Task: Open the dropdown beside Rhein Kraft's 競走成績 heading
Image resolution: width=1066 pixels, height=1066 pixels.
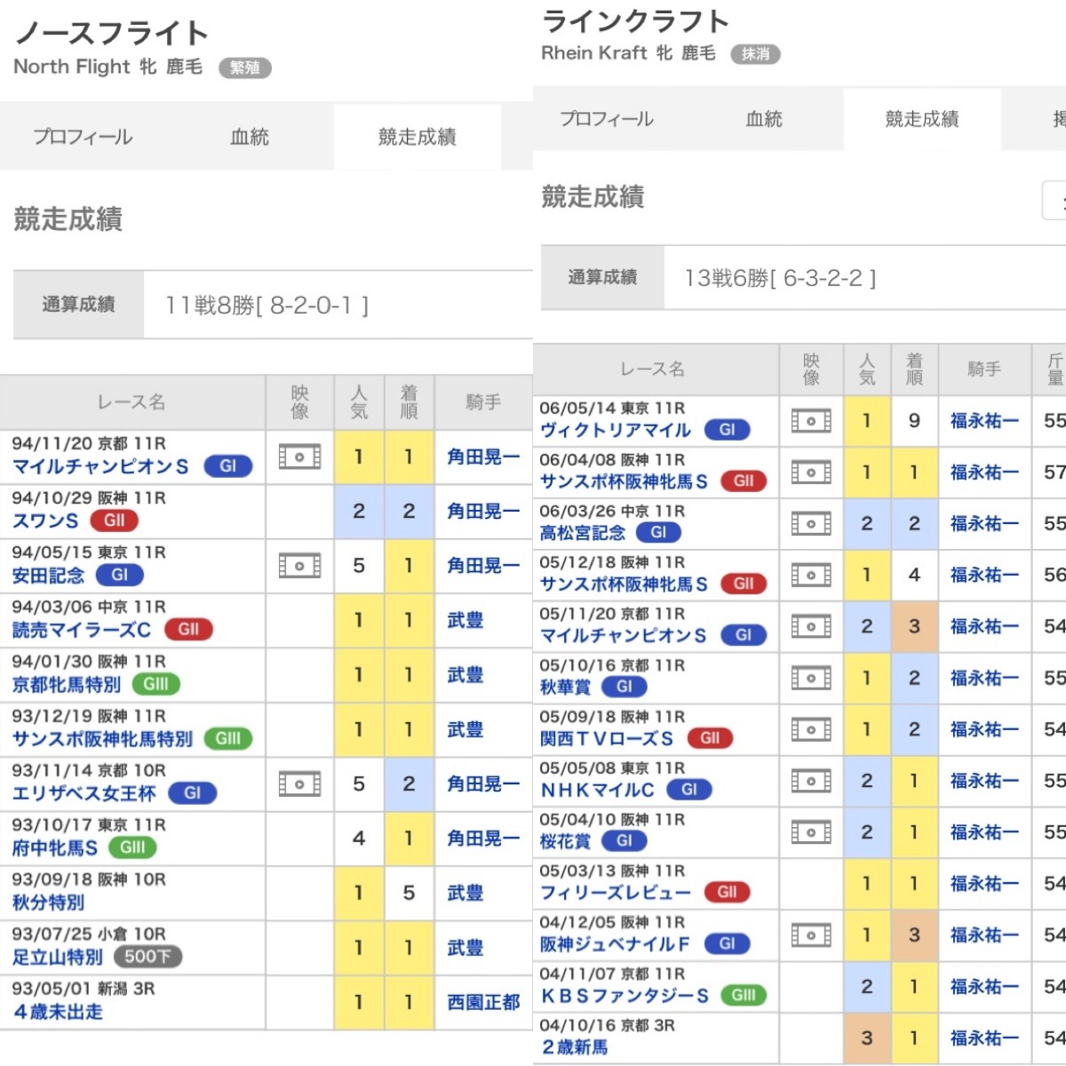Action: pyautogui.click(x=1054, y=200)
